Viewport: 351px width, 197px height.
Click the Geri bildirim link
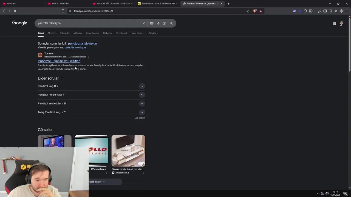140,118
